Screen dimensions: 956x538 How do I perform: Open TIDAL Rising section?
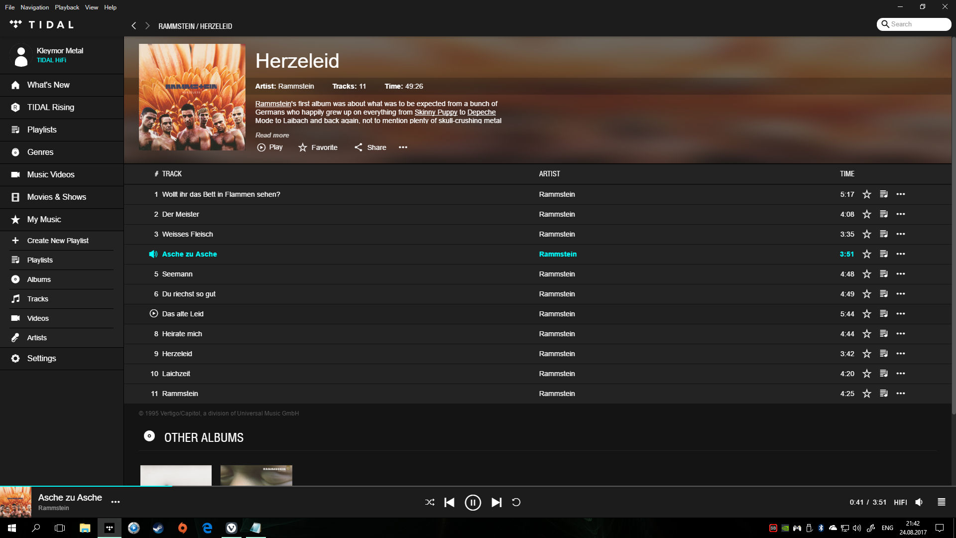pyautogui.click(x=62, y=108)
